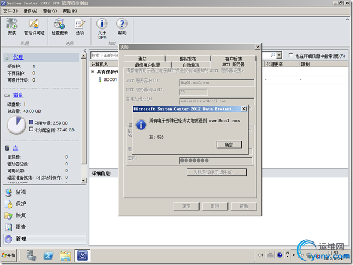Screen dimensions: 353x265
Task: Open Windows Explorer folder icon on taskbar
Action: [x=65, y=256]
